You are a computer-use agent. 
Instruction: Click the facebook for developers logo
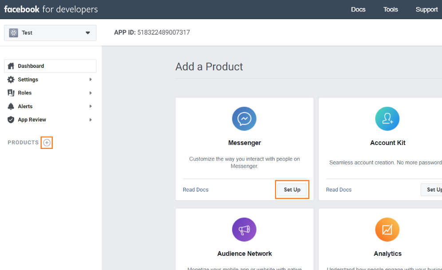(x=50, y=9)
